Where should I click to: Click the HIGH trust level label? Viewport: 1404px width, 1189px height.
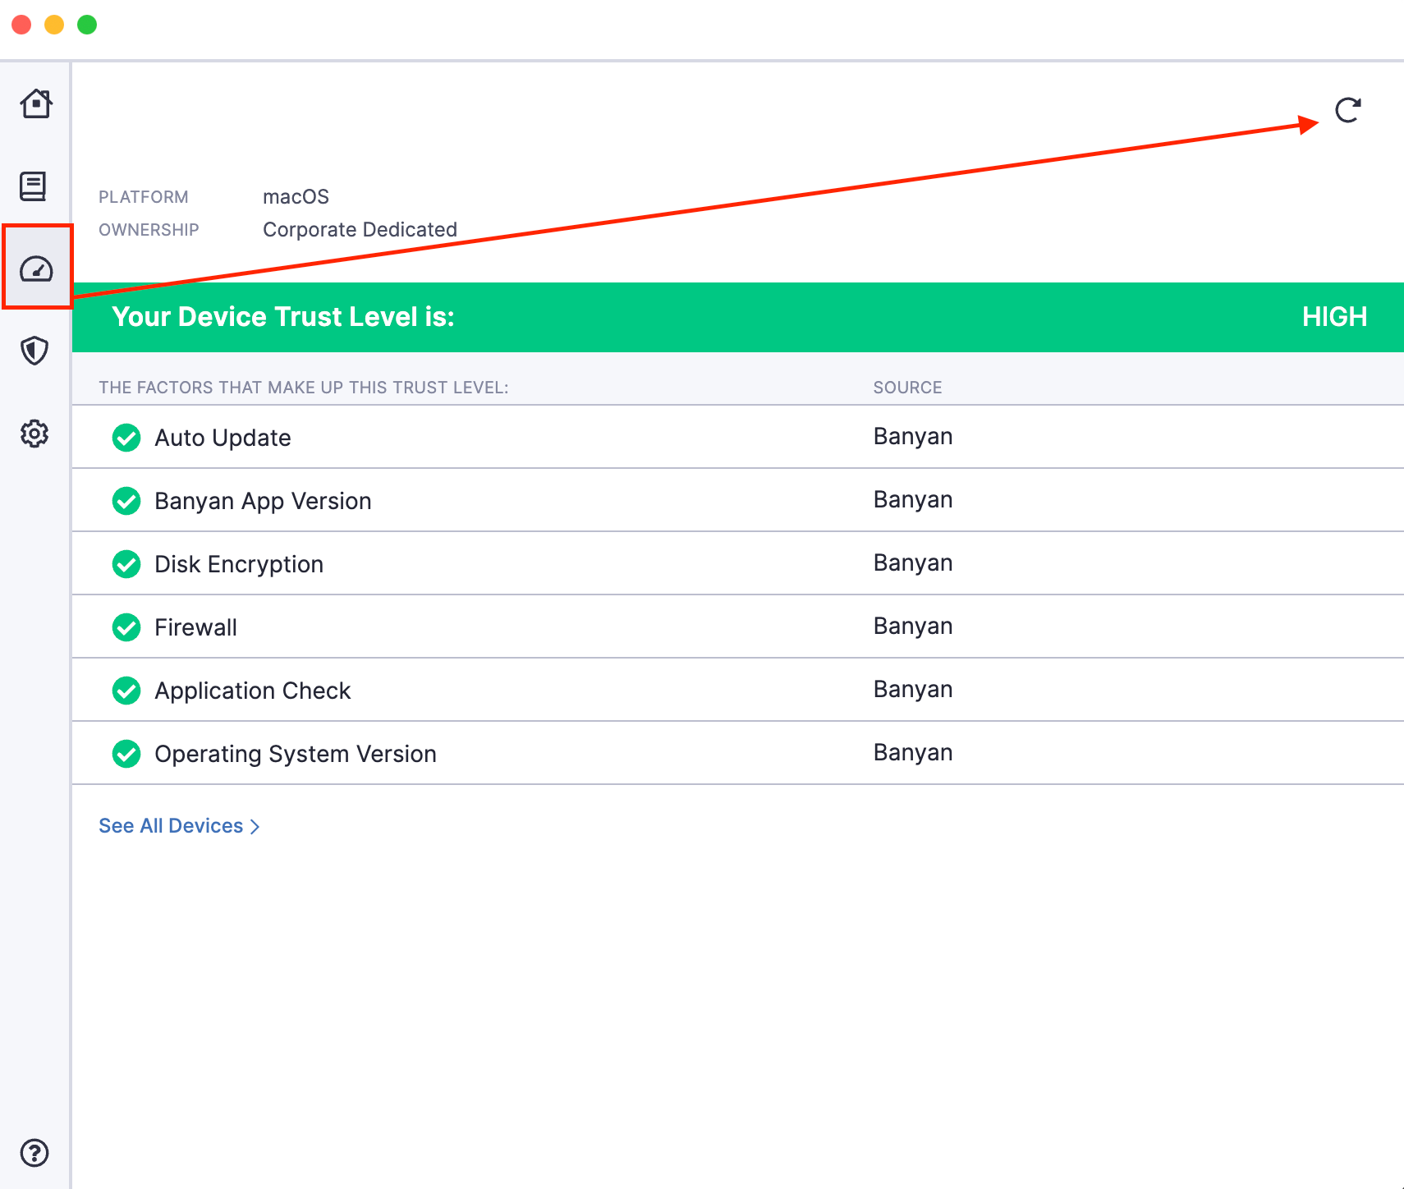click(x=1334, y=317)
